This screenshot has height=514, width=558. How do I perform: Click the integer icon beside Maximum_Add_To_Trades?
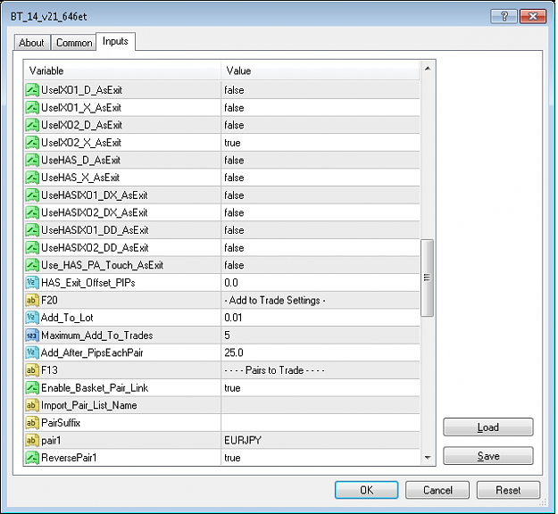[x=32, y=335]
